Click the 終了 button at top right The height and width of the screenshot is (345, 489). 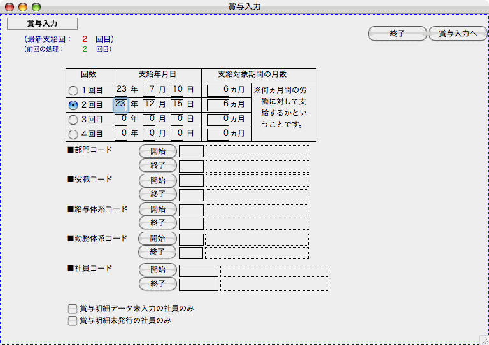pos(397,34)
